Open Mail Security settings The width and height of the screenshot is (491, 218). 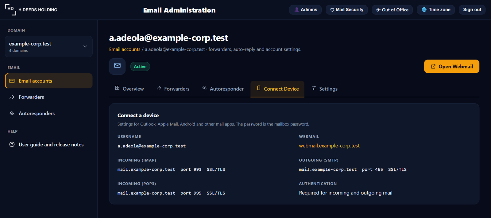click(x=347, y=10)
